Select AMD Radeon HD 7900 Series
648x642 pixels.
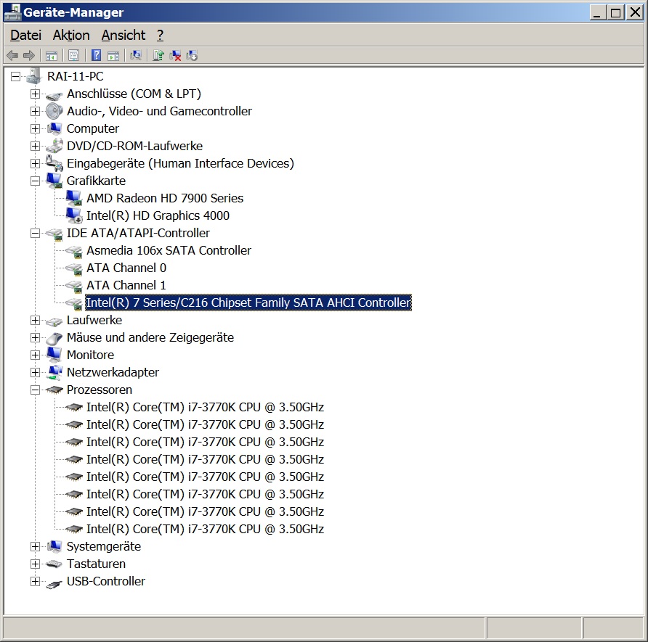(x=165, y=198)
